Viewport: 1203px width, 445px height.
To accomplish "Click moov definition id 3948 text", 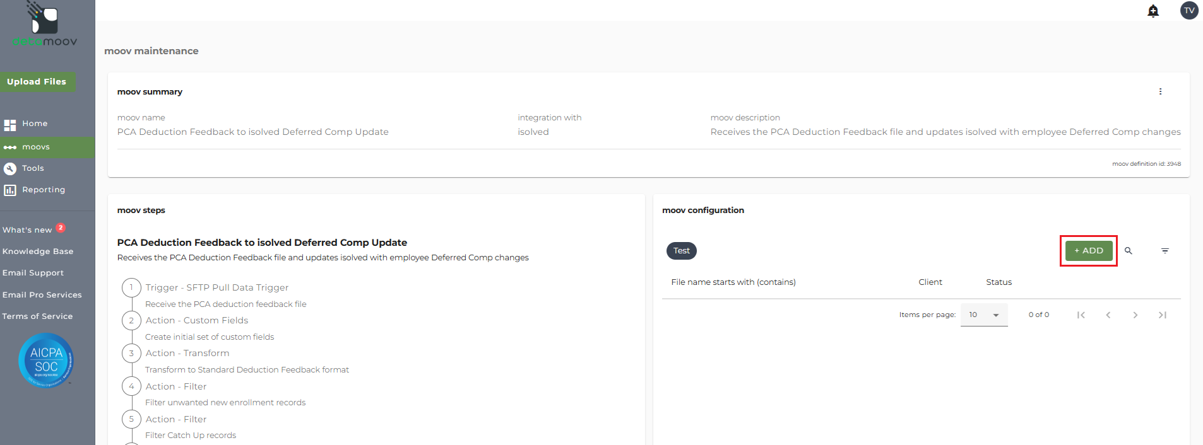I will 1146,164.
